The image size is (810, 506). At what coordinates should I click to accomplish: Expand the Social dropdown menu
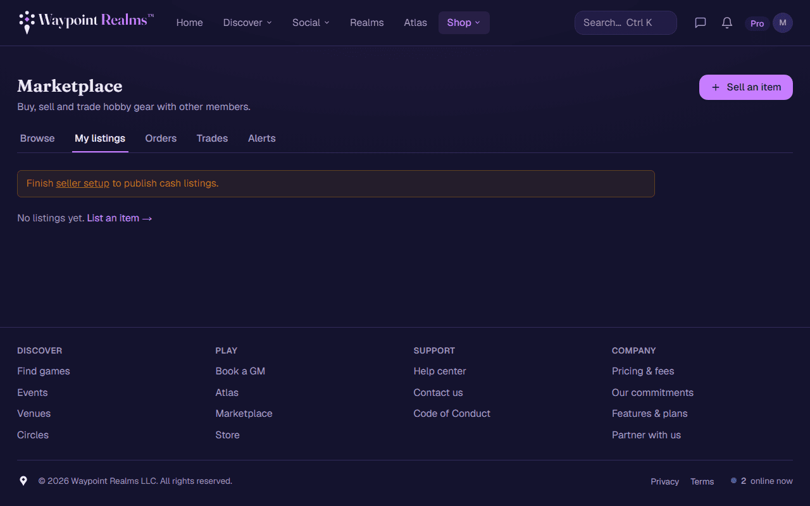point(311,23)
